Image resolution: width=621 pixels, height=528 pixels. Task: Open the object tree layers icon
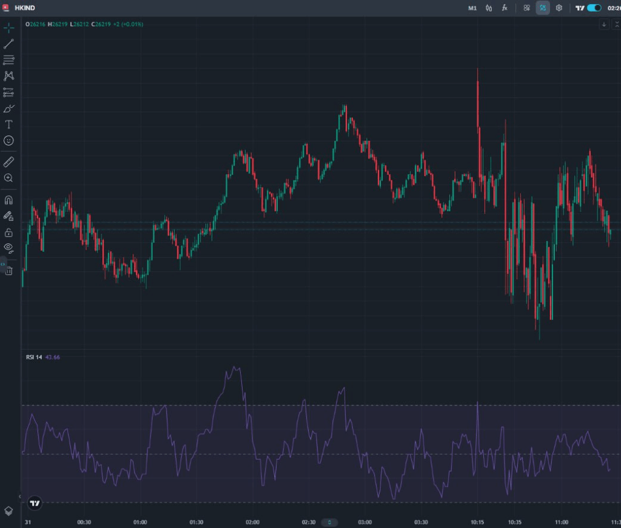(8, 511)
